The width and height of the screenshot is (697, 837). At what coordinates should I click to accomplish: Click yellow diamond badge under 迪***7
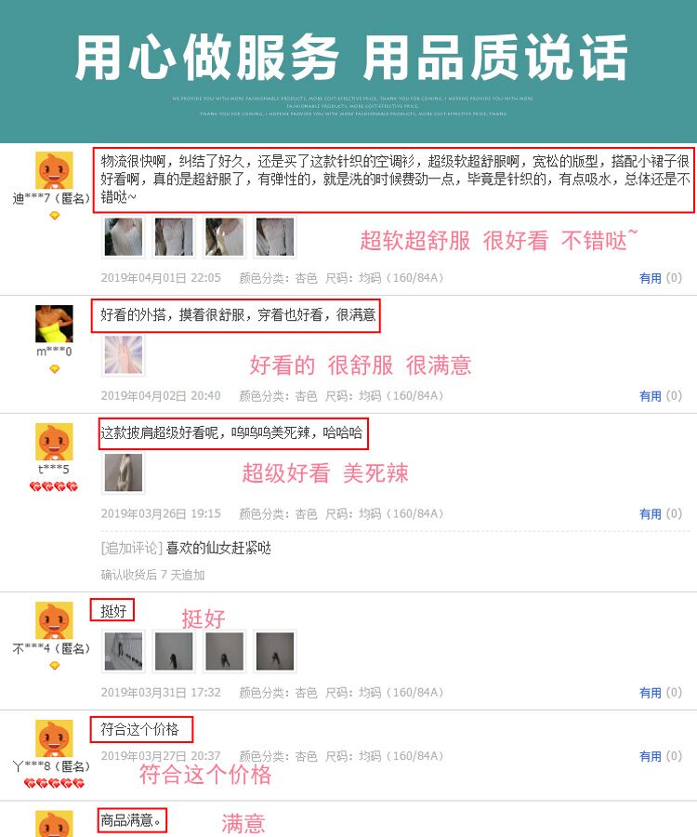55,216
